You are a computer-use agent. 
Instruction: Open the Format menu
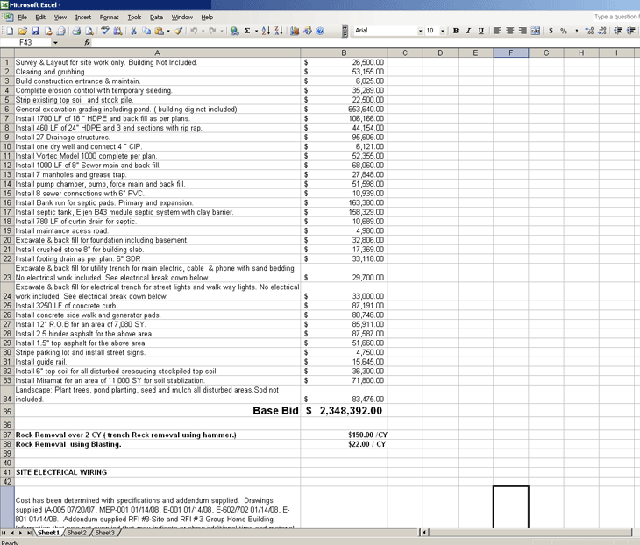(x=109, y=17)
